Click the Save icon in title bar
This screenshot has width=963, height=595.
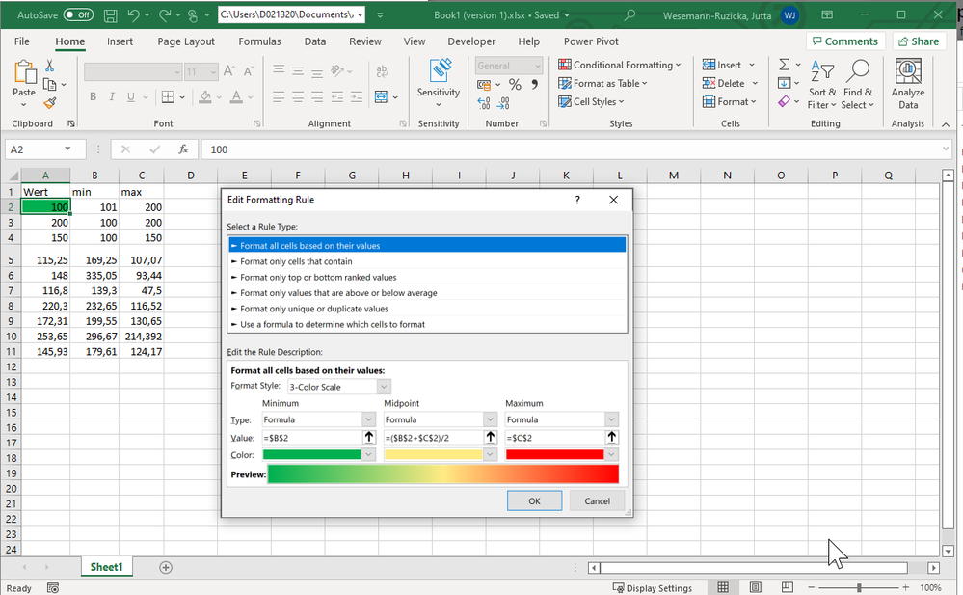112,15
